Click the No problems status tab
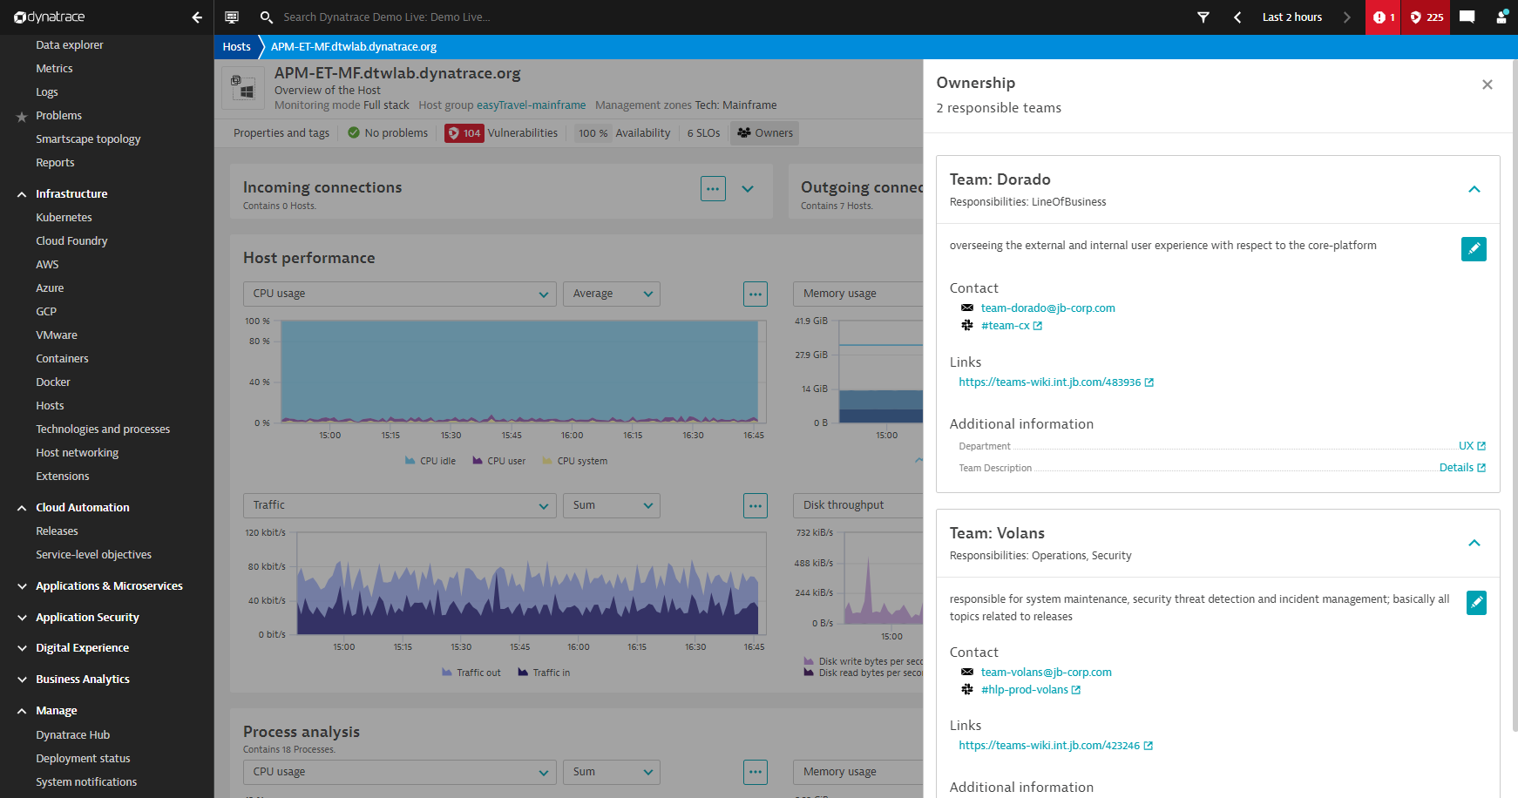Viewport: 1518px width, 798px height. pos(387,133)
